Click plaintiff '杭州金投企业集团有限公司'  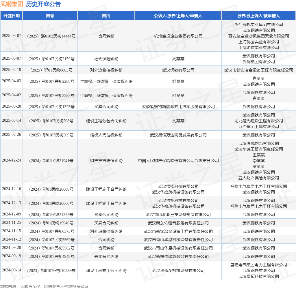pyautogui.click(x=178, y=36)
